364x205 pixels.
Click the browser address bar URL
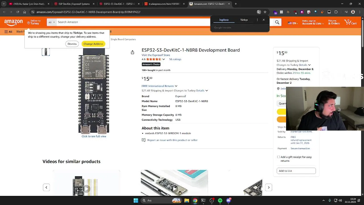(88, 12)
